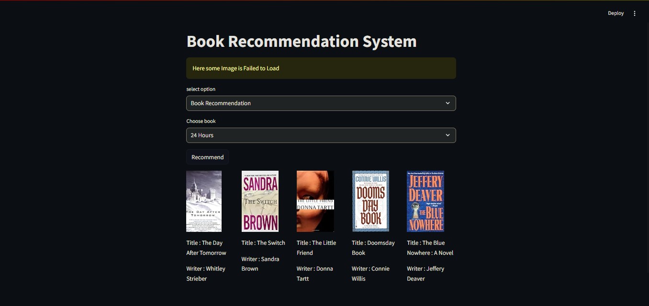
Task: Click the Deploy button
Action: pos(616,13)
